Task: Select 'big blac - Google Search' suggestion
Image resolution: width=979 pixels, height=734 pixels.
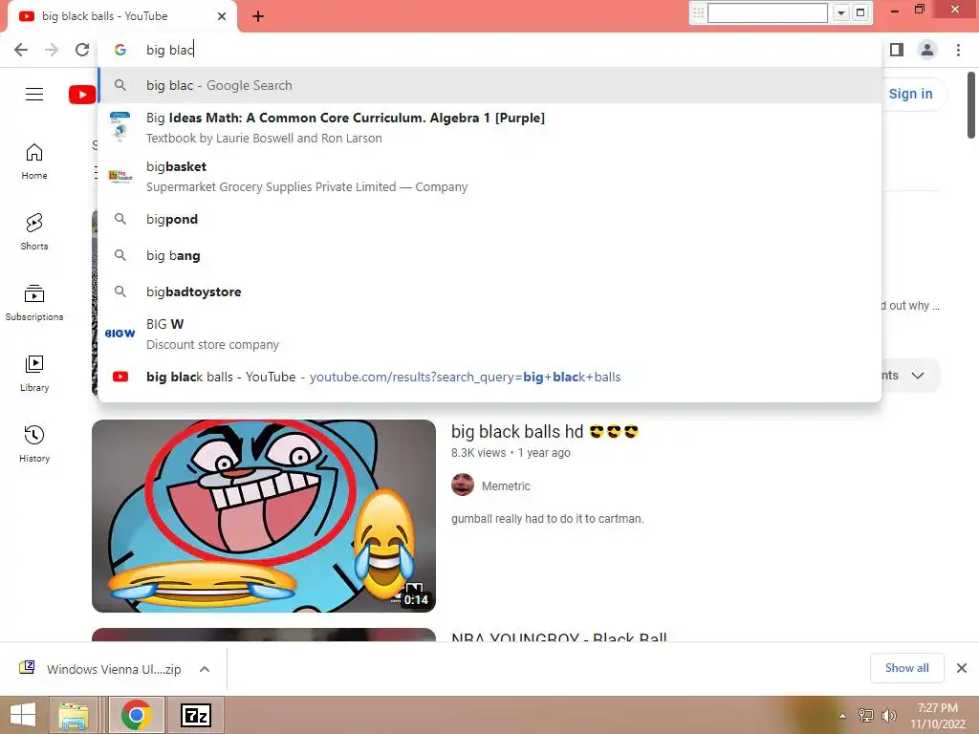Action: (x=489, y=85)
